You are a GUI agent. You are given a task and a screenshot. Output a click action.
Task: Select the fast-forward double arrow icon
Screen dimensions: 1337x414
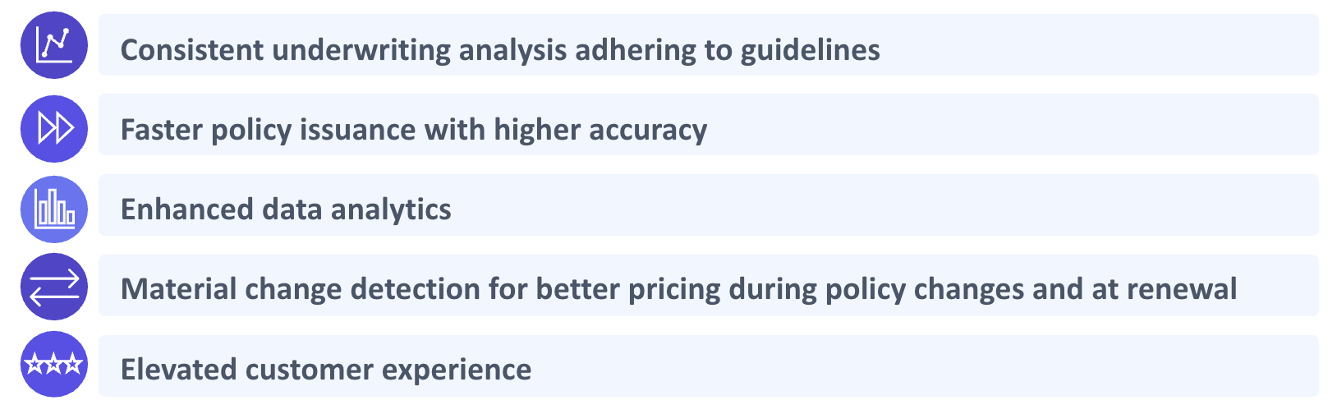point(54,128)
